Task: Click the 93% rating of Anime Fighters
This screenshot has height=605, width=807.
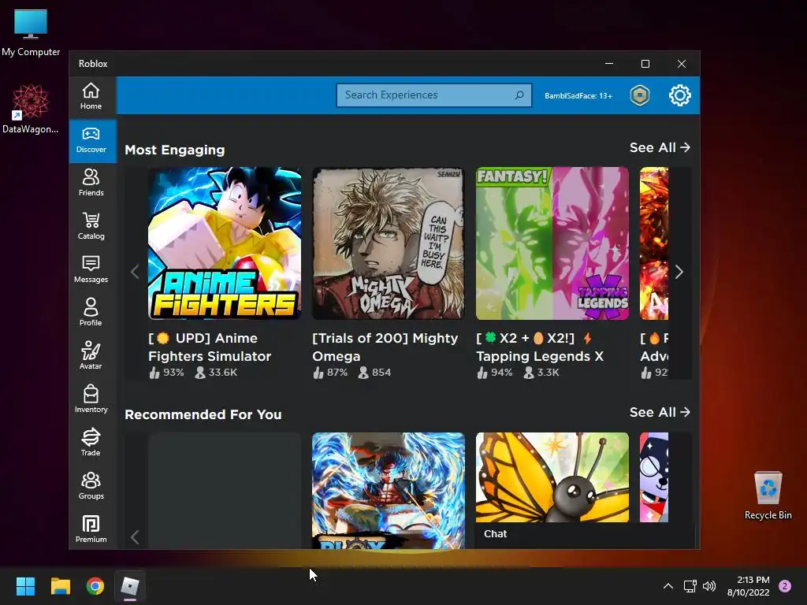Action: point(166,373)
